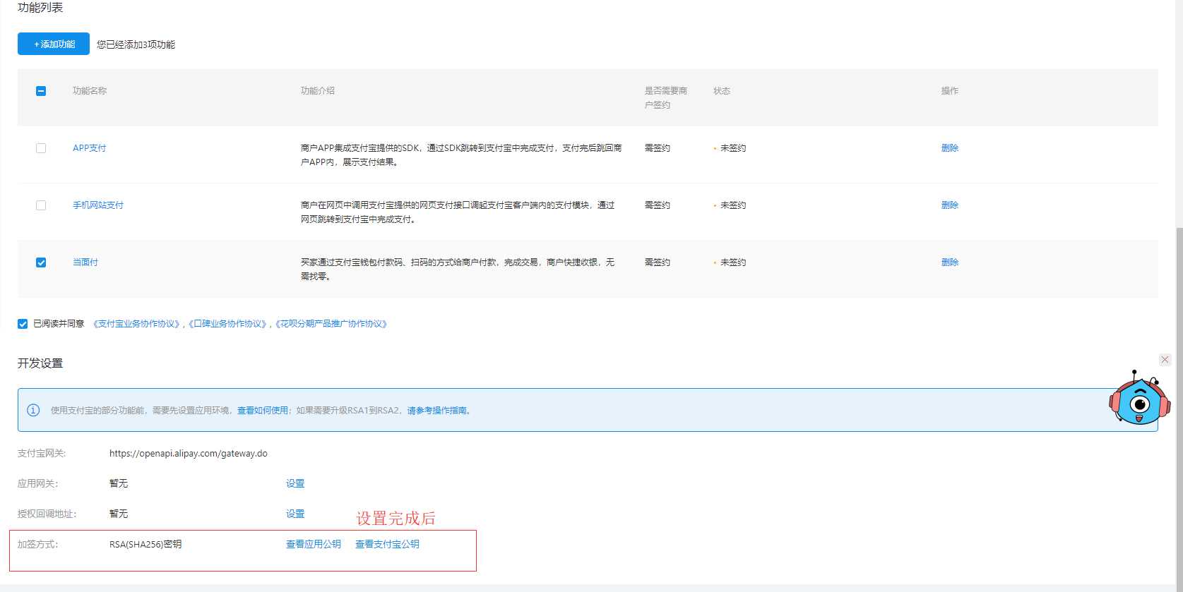Screen dimensions: 1183x592
Task: Delete the 当面付 feature
Action: 950,262
